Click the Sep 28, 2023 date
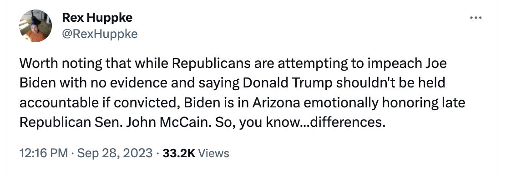 (115, 153)
